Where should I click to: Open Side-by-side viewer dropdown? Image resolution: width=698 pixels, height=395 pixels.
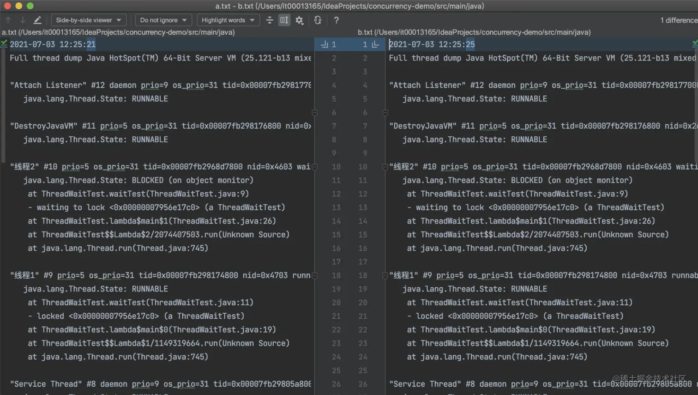point(88,20)
